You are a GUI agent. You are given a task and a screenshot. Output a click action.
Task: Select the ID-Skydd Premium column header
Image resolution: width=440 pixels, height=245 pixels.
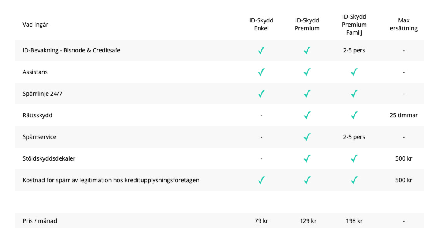pos(307,25)
